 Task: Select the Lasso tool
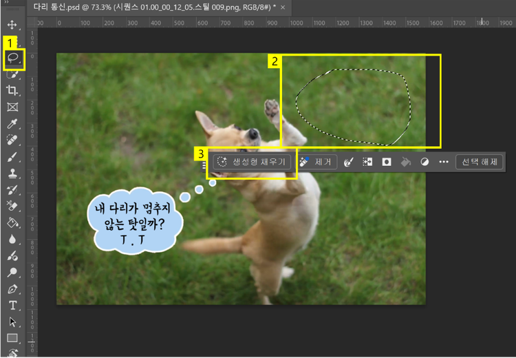pos(12,59)
